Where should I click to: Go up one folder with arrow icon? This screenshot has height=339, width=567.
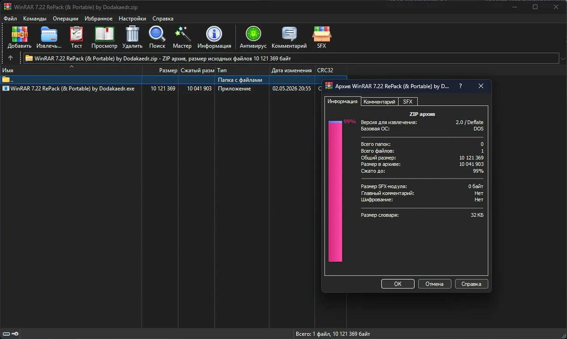[10, 59]
